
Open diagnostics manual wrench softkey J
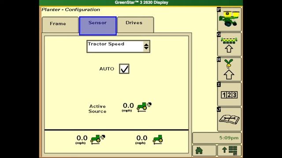(x=229, y=119)
